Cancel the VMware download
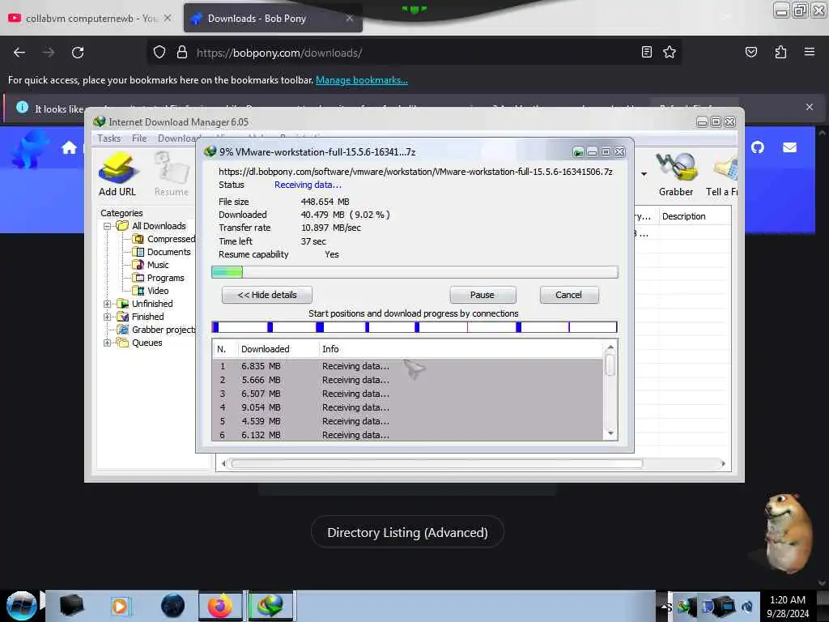 (569, 295)
